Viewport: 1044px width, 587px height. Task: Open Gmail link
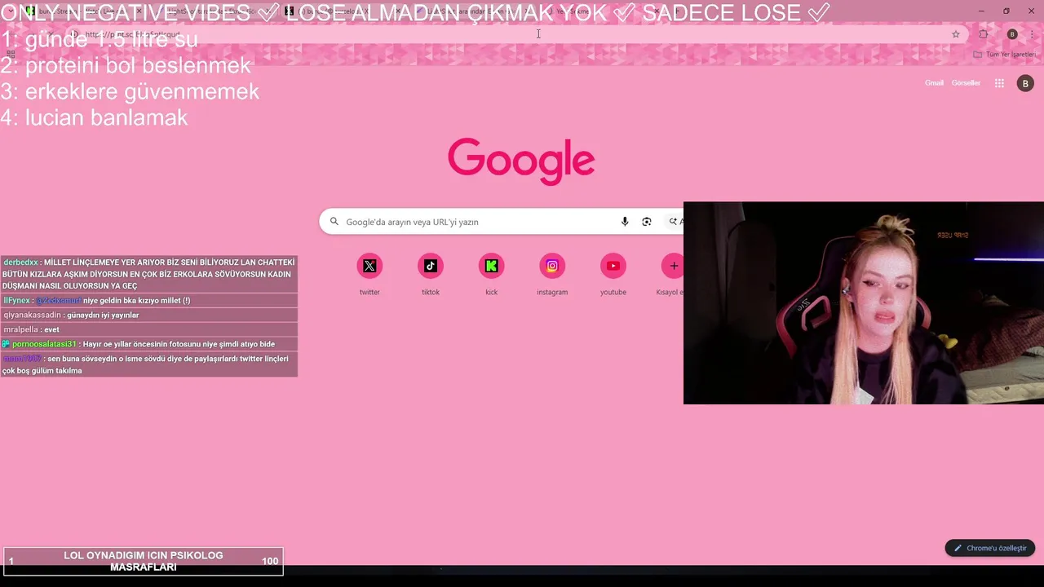point(934,83)
